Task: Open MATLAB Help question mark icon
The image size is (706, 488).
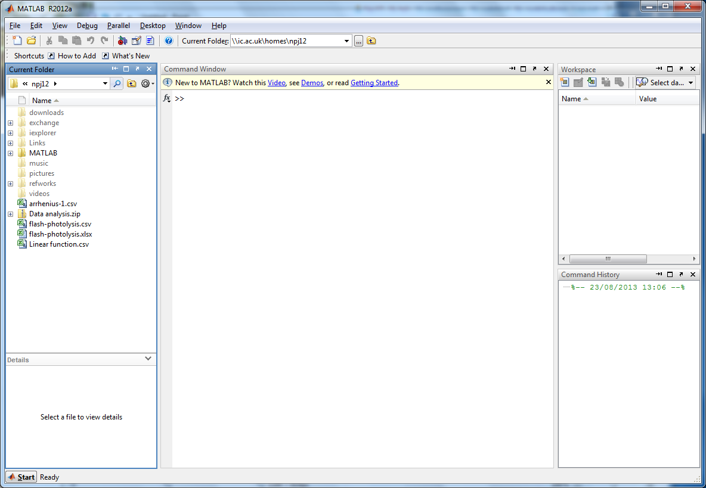Action: pos(168,41)
